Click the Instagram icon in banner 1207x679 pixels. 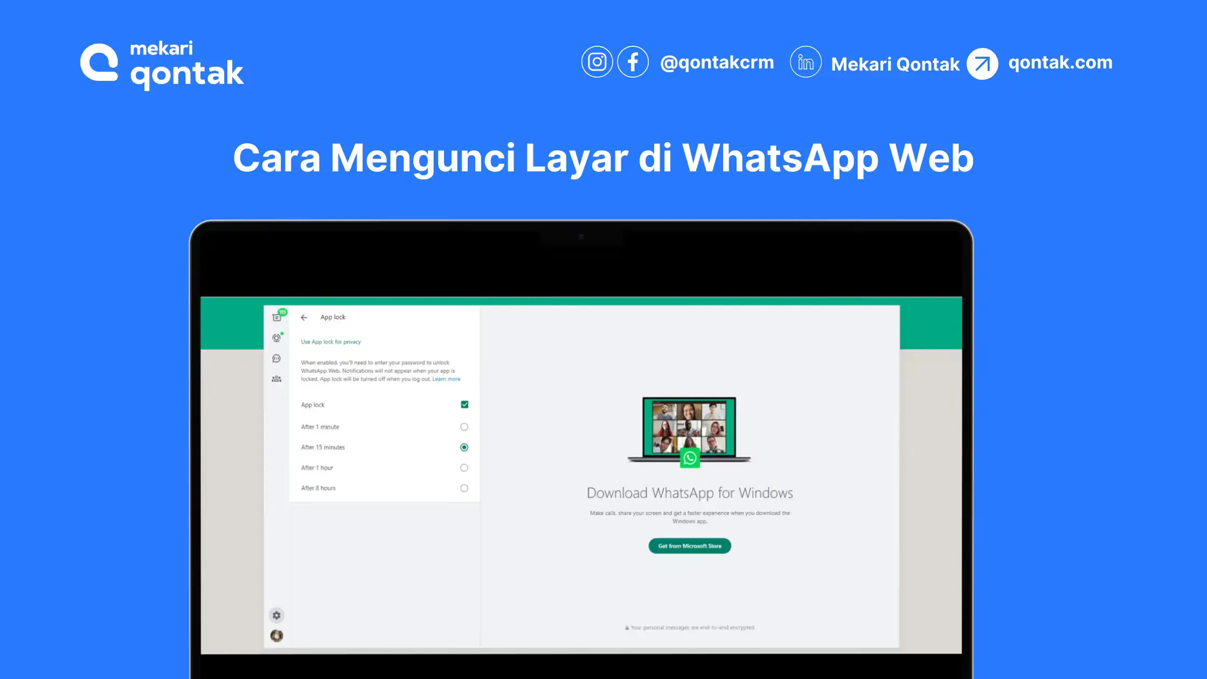596,62
